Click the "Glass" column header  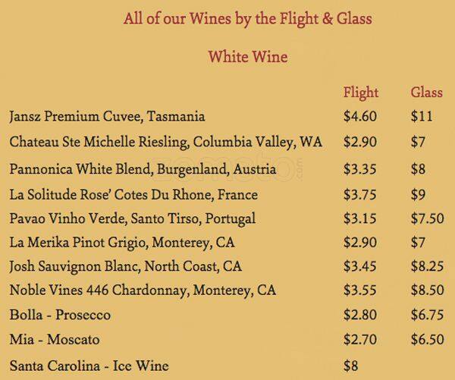click(426, 93)
